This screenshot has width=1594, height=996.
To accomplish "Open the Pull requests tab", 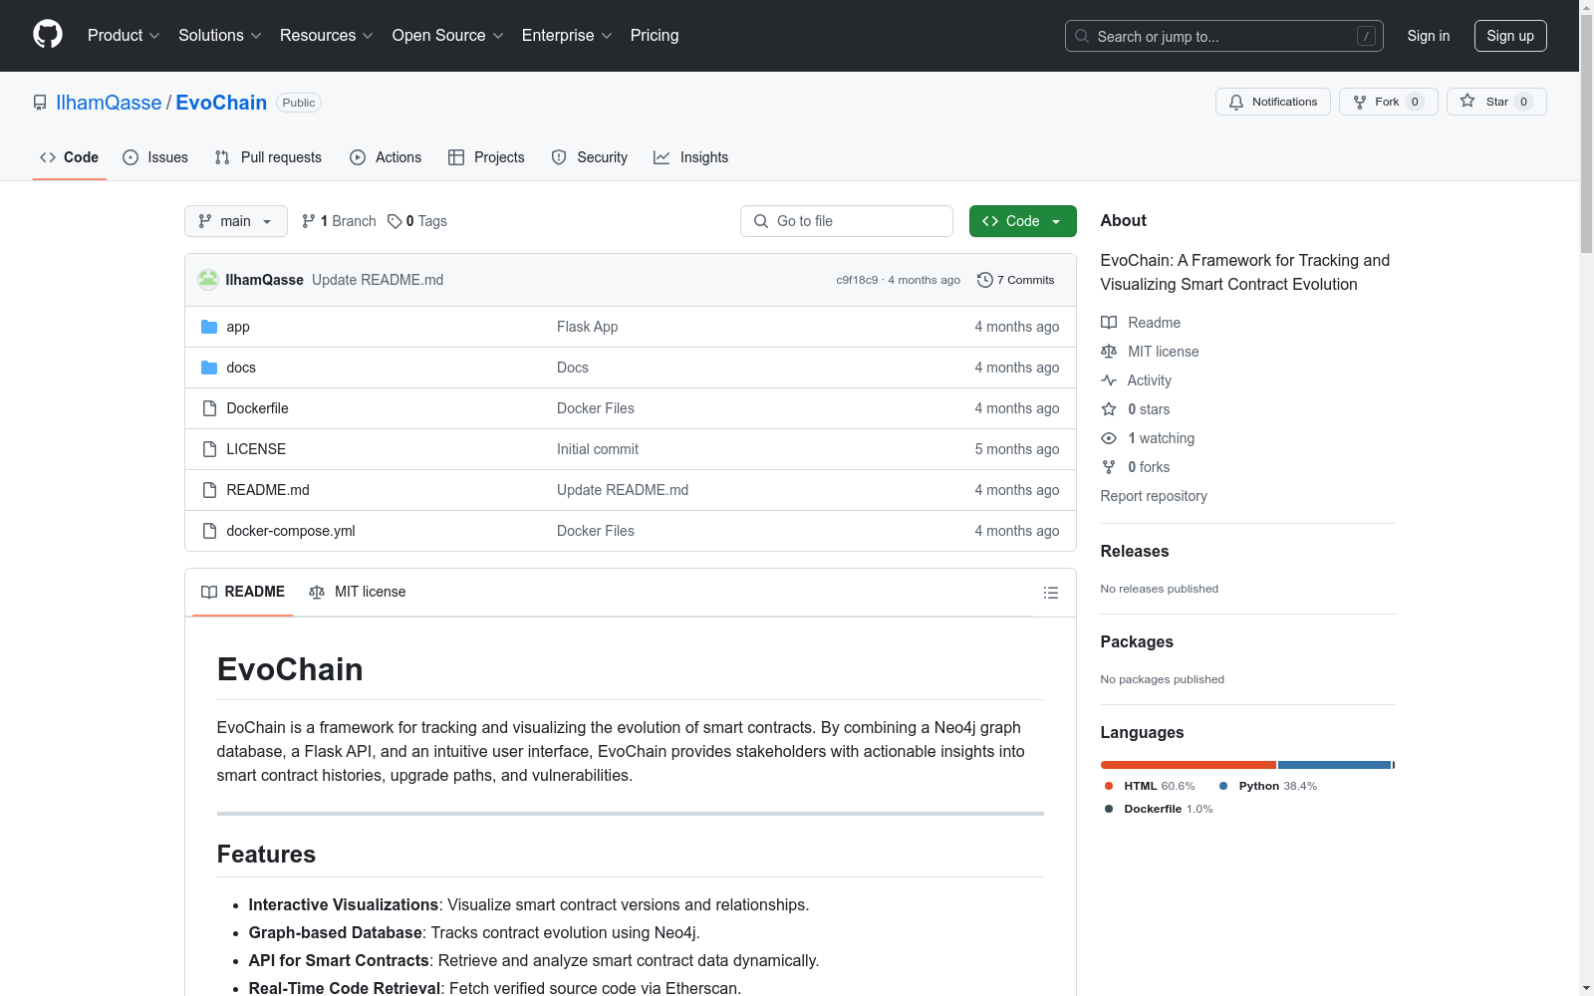I will click(268, 157).
